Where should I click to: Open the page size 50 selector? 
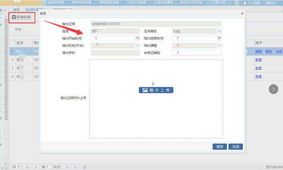pos(16,167)
